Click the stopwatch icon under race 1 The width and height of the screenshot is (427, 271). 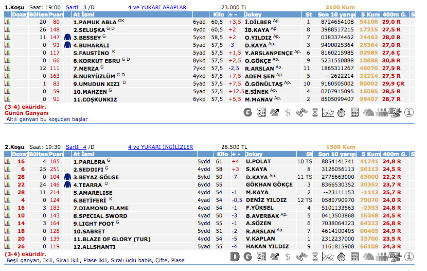tap(341, 112)
